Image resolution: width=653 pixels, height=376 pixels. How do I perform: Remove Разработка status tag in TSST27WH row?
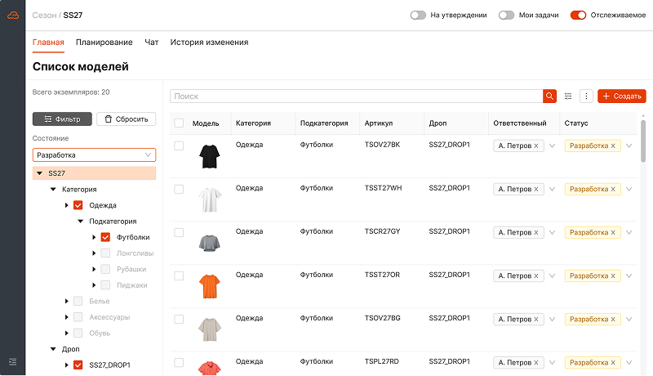[x=613, y=190]
